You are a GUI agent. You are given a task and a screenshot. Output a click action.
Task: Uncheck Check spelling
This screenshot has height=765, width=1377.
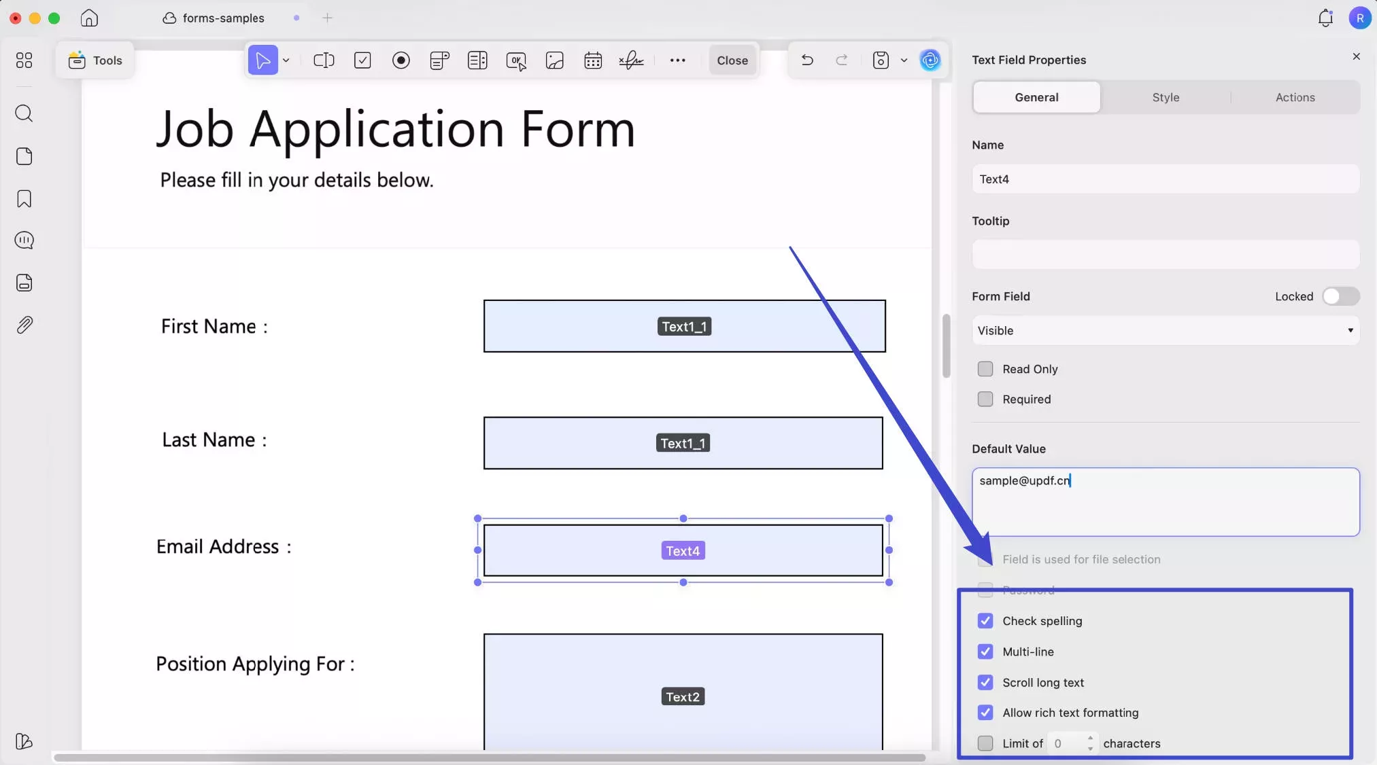(x=985, y=621)
